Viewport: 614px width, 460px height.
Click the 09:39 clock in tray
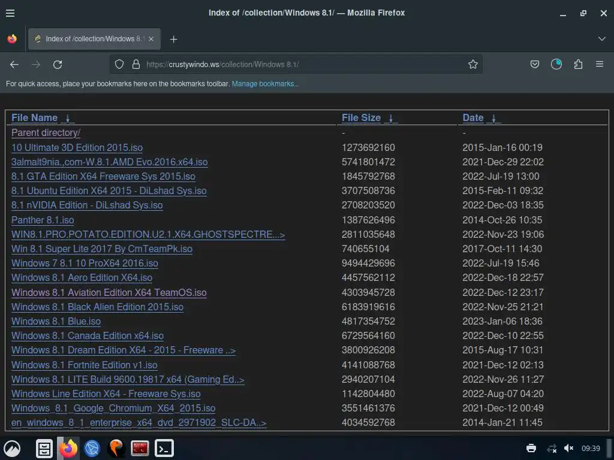[591, 448]
